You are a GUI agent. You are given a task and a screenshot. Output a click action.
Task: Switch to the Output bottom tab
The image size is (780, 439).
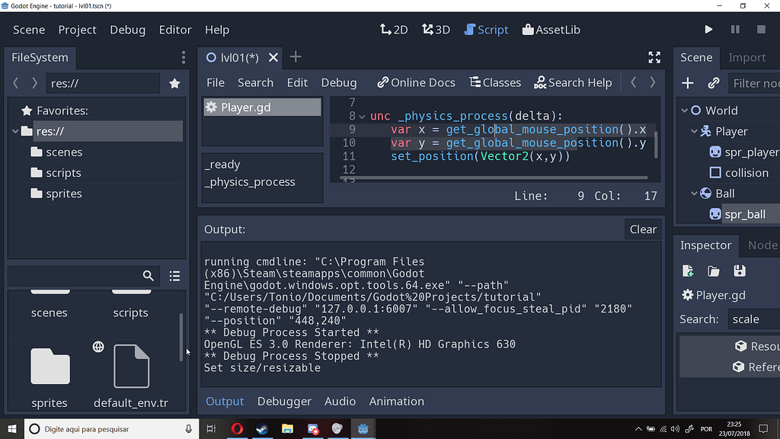point(225,401)
